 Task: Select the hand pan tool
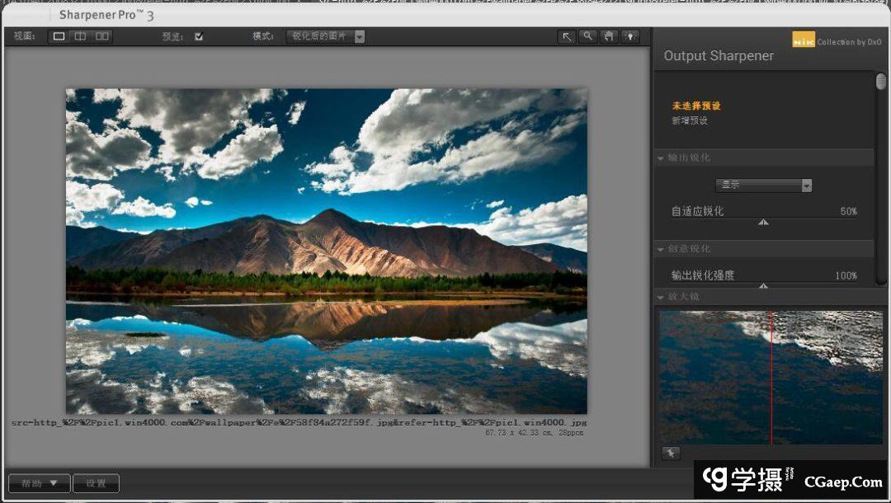click(x=609, y=36)
